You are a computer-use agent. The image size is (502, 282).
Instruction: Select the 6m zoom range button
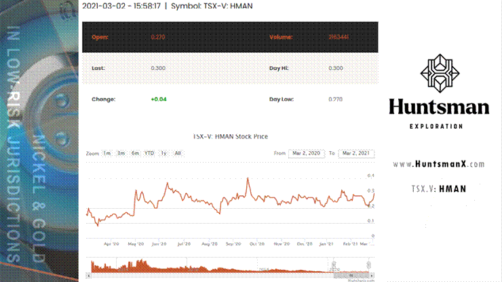[x=135, y=153]
